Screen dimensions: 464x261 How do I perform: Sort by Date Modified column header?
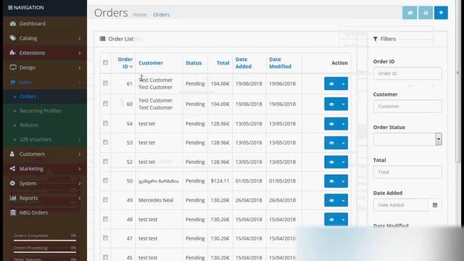pyautogui.click(x=280, y=63)
